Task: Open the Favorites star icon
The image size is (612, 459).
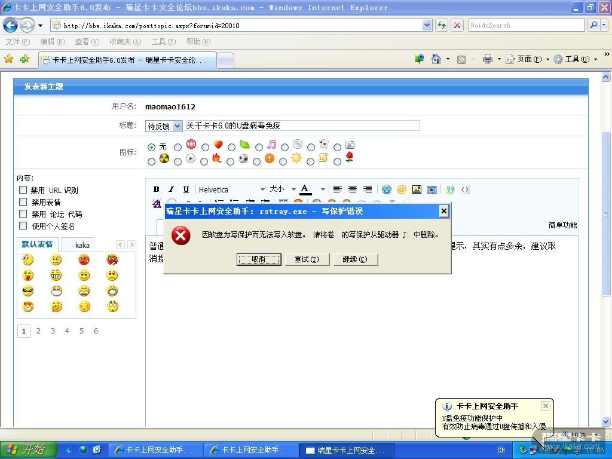Action: (8, 59)
